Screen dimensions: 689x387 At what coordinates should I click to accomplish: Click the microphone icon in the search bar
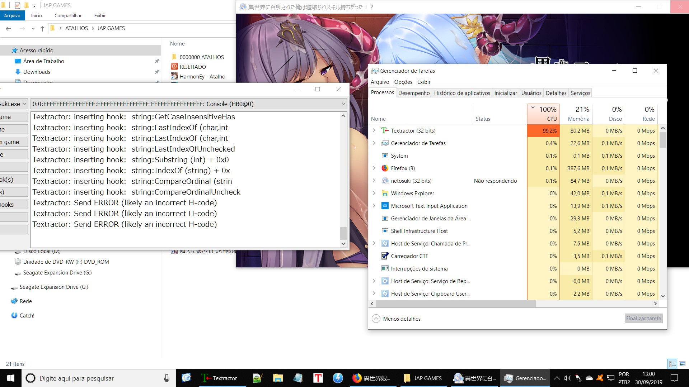[167, 378]
